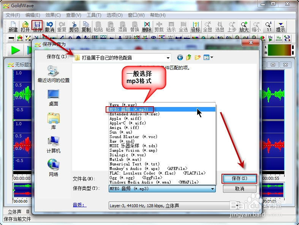Expand the 音质 quality dropdown
This screenshot has width=299, height=225.
[x=237, y=206]
